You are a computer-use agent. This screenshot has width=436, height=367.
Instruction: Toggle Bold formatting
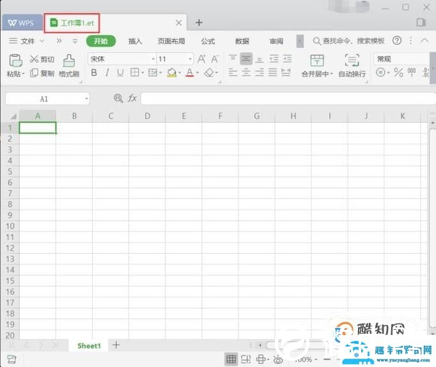point(94,73)
